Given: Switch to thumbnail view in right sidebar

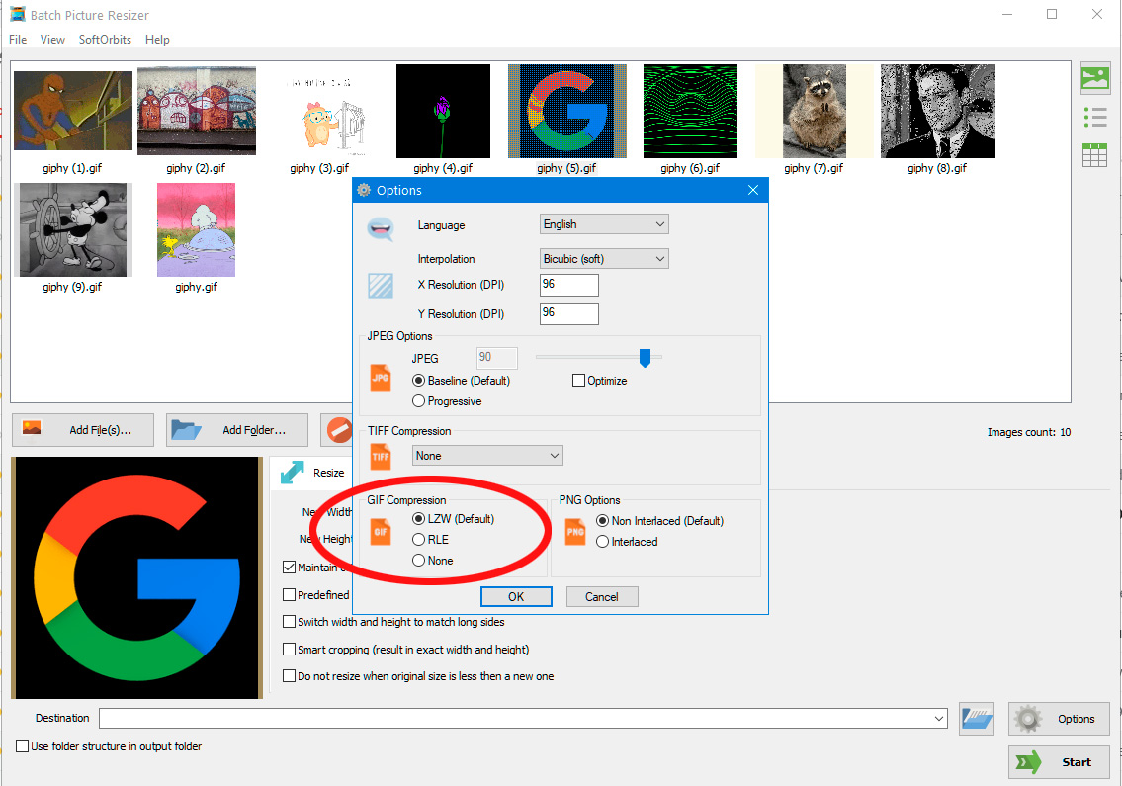Looking at the screenshot, I should [1094, 77].
